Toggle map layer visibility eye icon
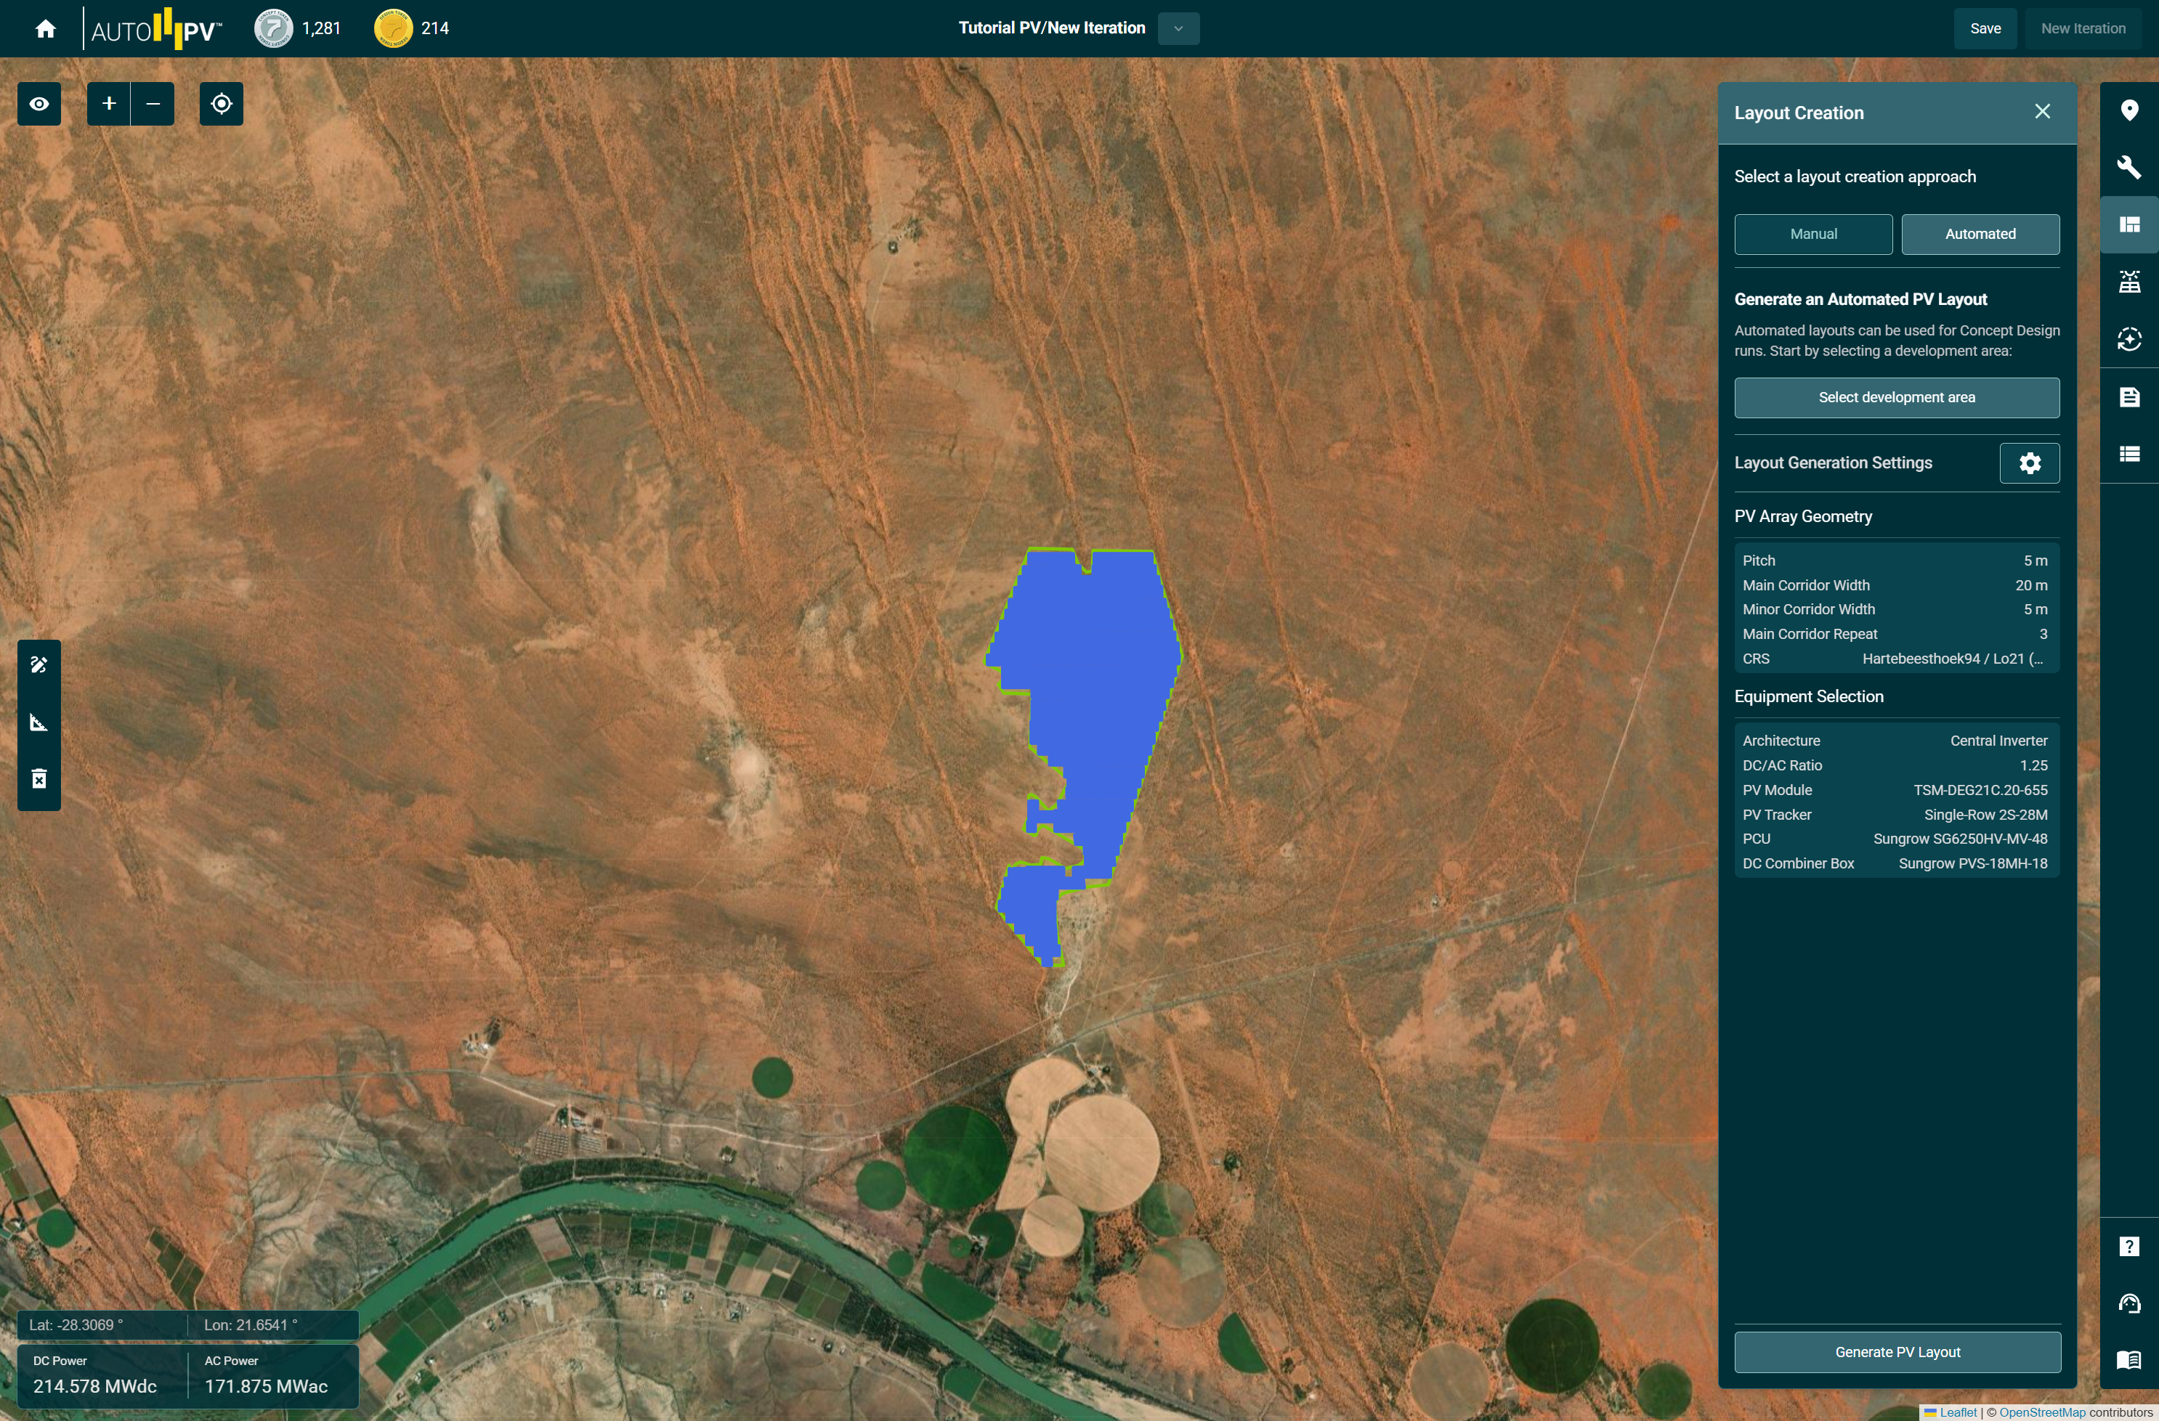2159x1421 pixels. pos(39,103)
